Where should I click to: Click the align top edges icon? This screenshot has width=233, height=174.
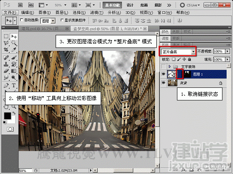[x=95, y=21]
